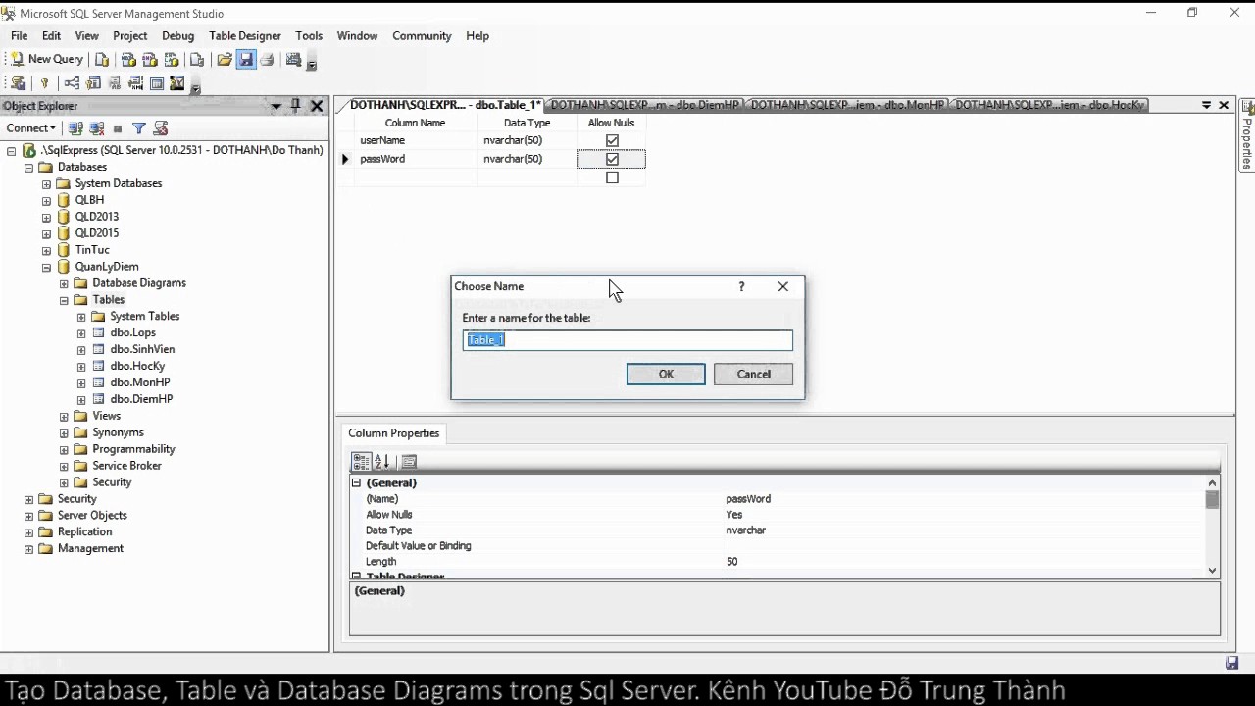The height and width of the screenshot is (706, 1255).
Task: Click the New Query toolbar button
Action: [47, 60]
